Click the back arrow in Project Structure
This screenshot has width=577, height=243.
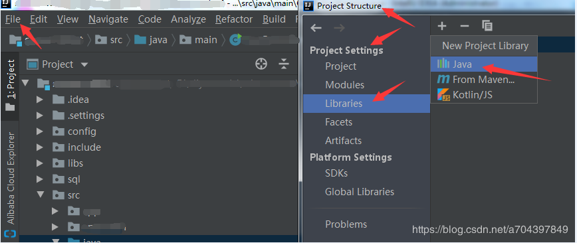point(316,29)
